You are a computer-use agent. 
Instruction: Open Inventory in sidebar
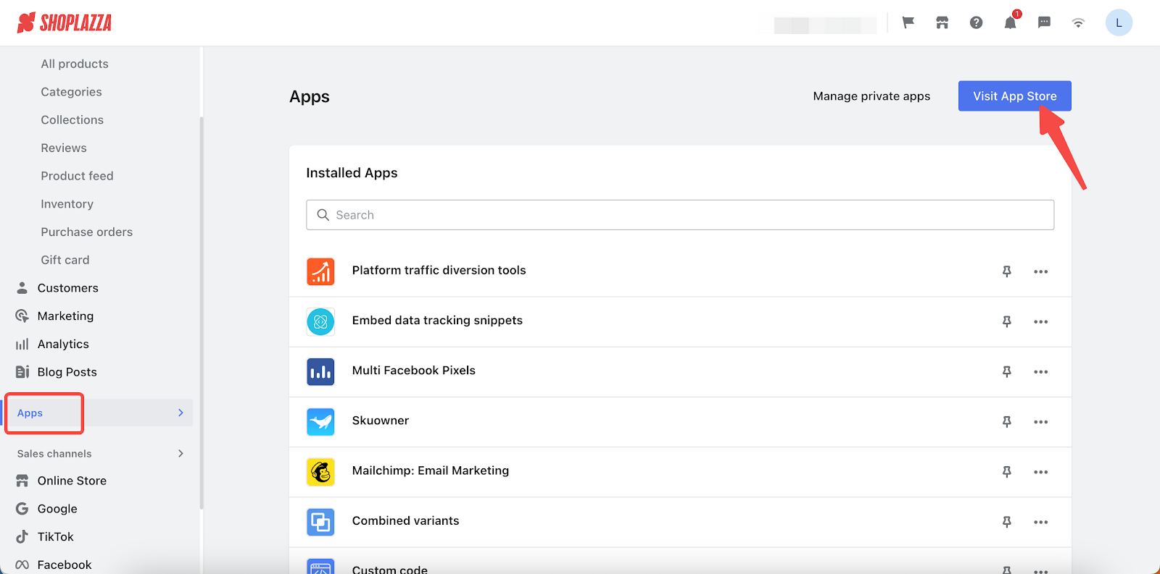point(67,204)
